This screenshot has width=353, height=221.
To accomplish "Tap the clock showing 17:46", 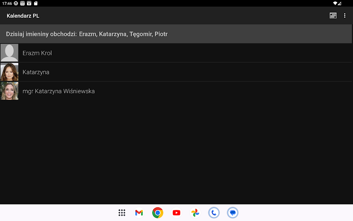I will pos(7,4).
